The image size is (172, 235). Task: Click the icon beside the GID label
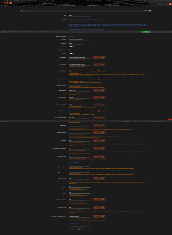pyautogui.click(x=63, y=194)
